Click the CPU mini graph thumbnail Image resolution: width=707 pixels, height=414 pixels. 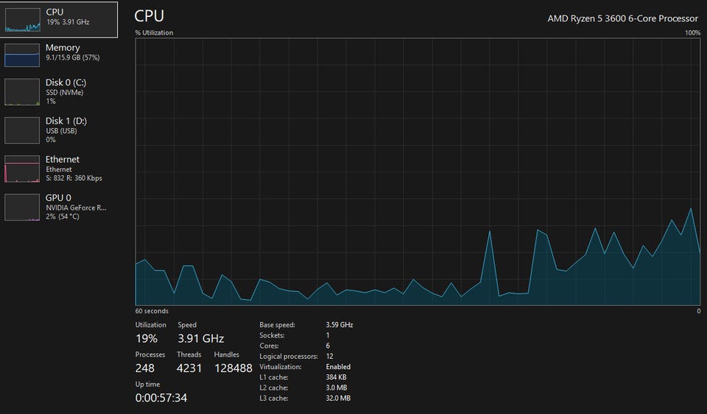tap(22, 20)
